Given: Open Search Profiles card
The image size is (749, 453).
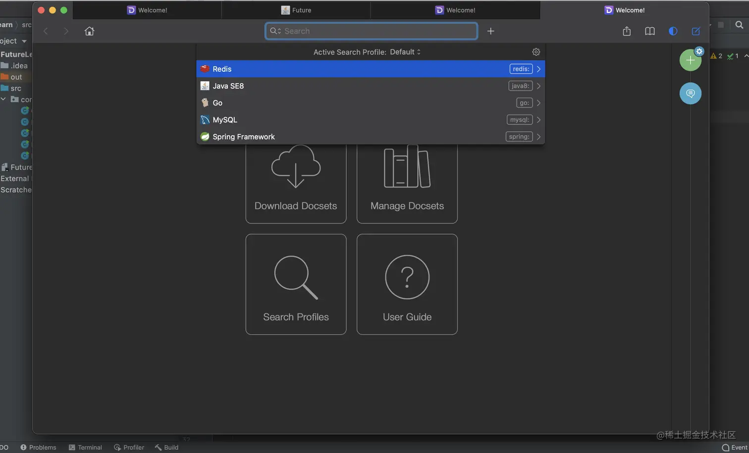Looking at the screenshot, I should pos(296,284).
